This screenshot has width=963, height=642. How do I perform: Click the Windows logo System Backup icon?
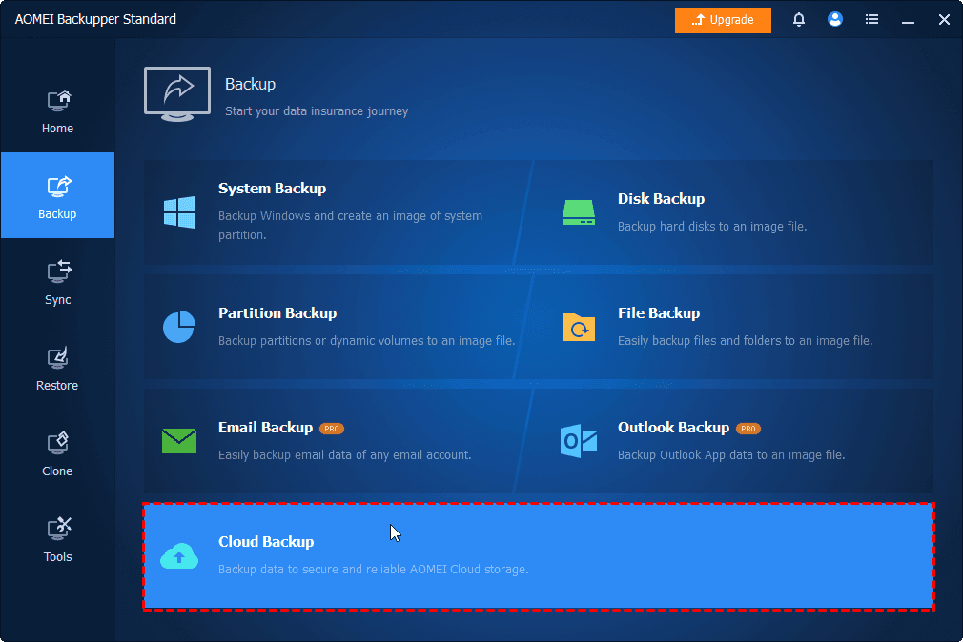(x=179, y=212)
